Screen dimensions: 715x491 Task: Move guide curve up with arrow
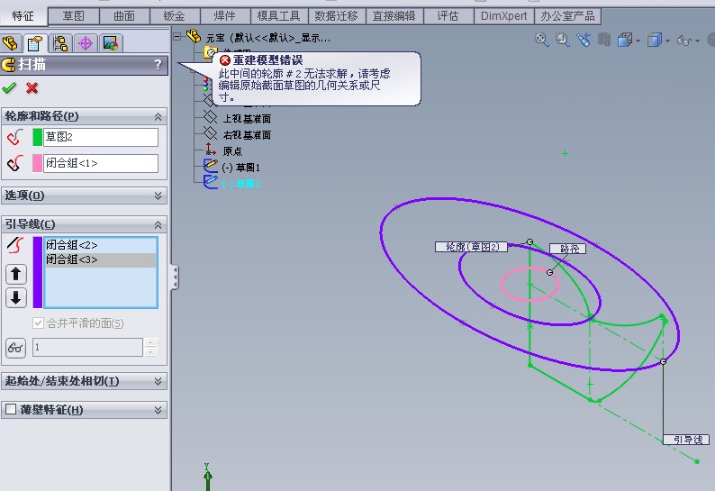coord(16,274)
